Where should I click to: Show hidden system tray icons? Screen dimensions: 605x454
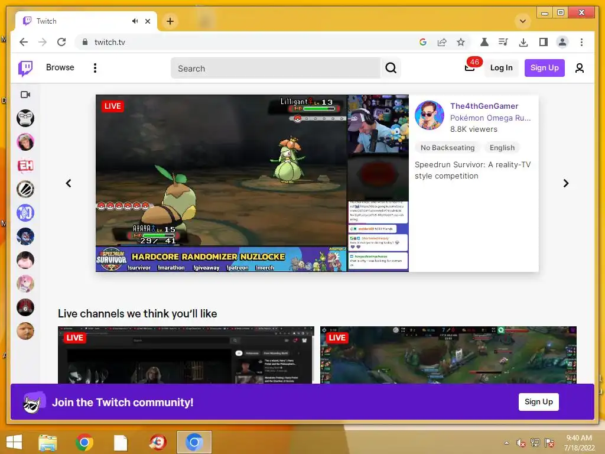(506, 443)
